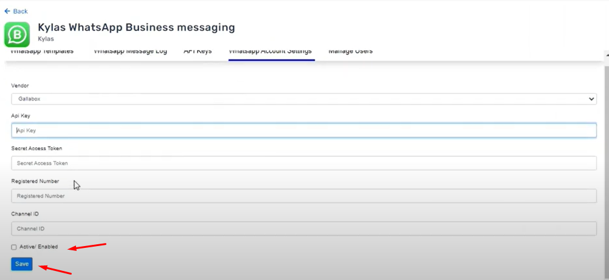The image size is (609, 280).
Task: Click into the Secret Access Token field
Action: click(304, 163)
